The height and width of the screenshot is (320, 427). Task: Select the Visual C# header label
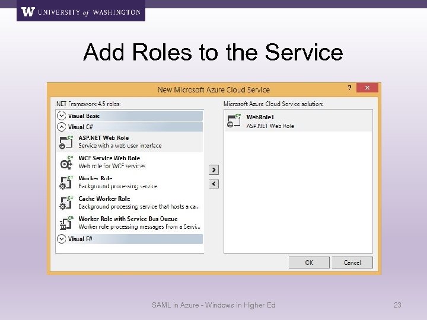tap(80, 127)
